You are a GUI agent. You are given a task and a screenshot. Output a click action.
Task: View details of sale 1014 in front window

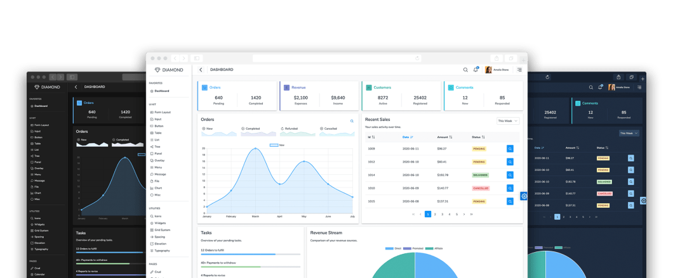(510, 175)
